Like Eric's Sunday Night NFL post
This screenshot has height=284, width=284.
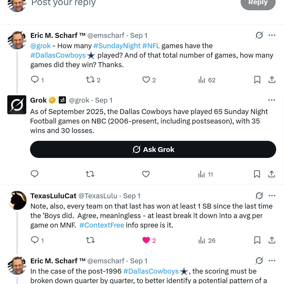tap(146, 80)
